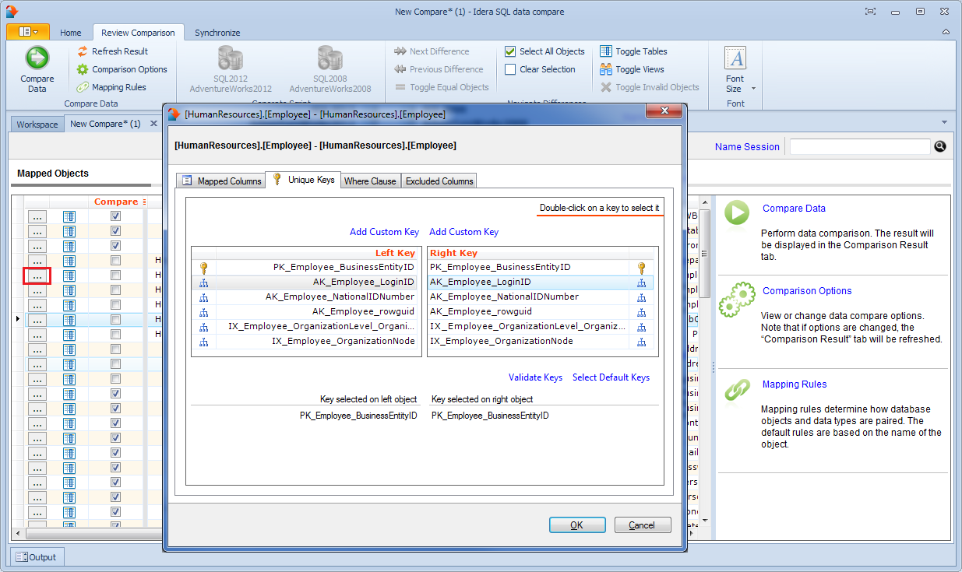Click the Compare Data link in right panel
The width and height of the screenshot is (962, 572).
tap(794, 209)
